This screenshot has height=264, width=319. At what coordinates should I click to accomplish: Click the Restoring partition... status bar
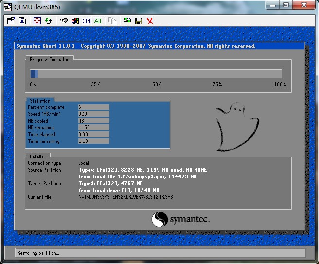[x=160, y=253]
